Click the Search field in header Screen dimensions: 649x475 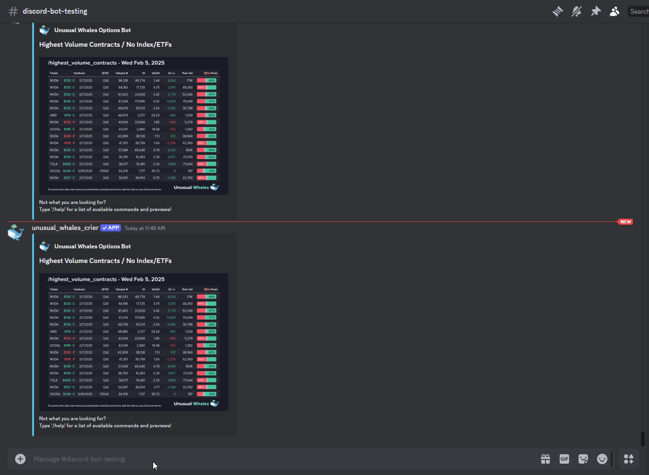click(x=639, y=11)
